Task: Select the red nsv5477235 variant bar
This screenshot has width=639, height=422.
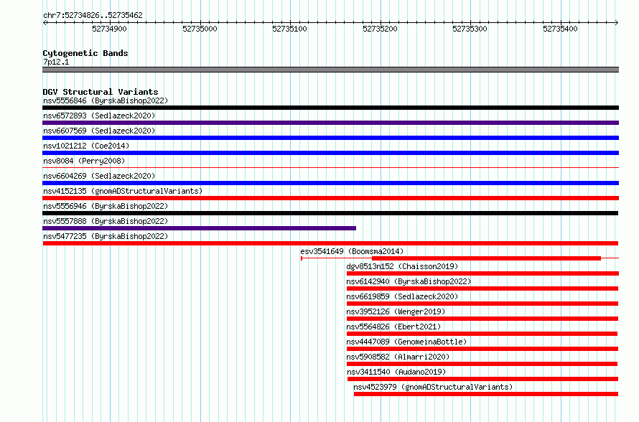Action: click(330, 243)
